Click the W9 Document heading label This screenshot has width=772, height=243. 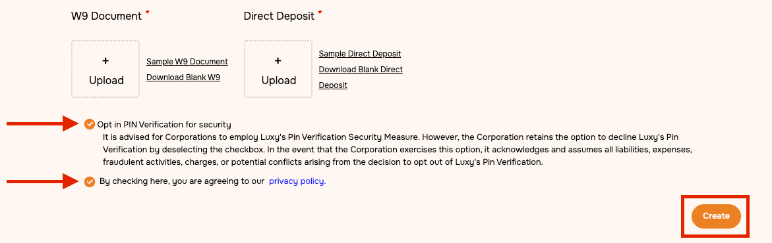click(x=106, y=16)
